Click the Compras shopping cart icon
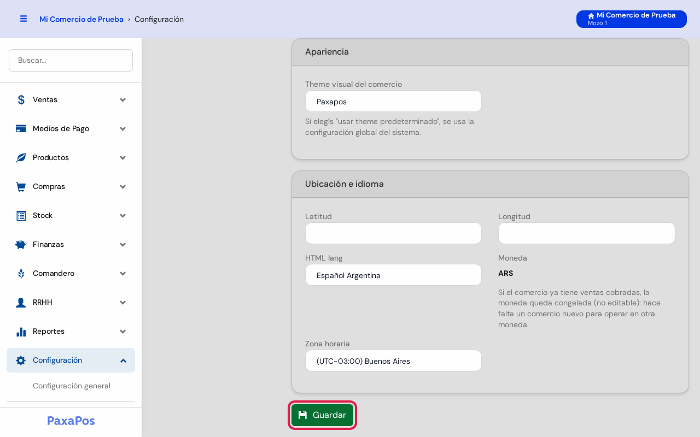 click(21, 187)
